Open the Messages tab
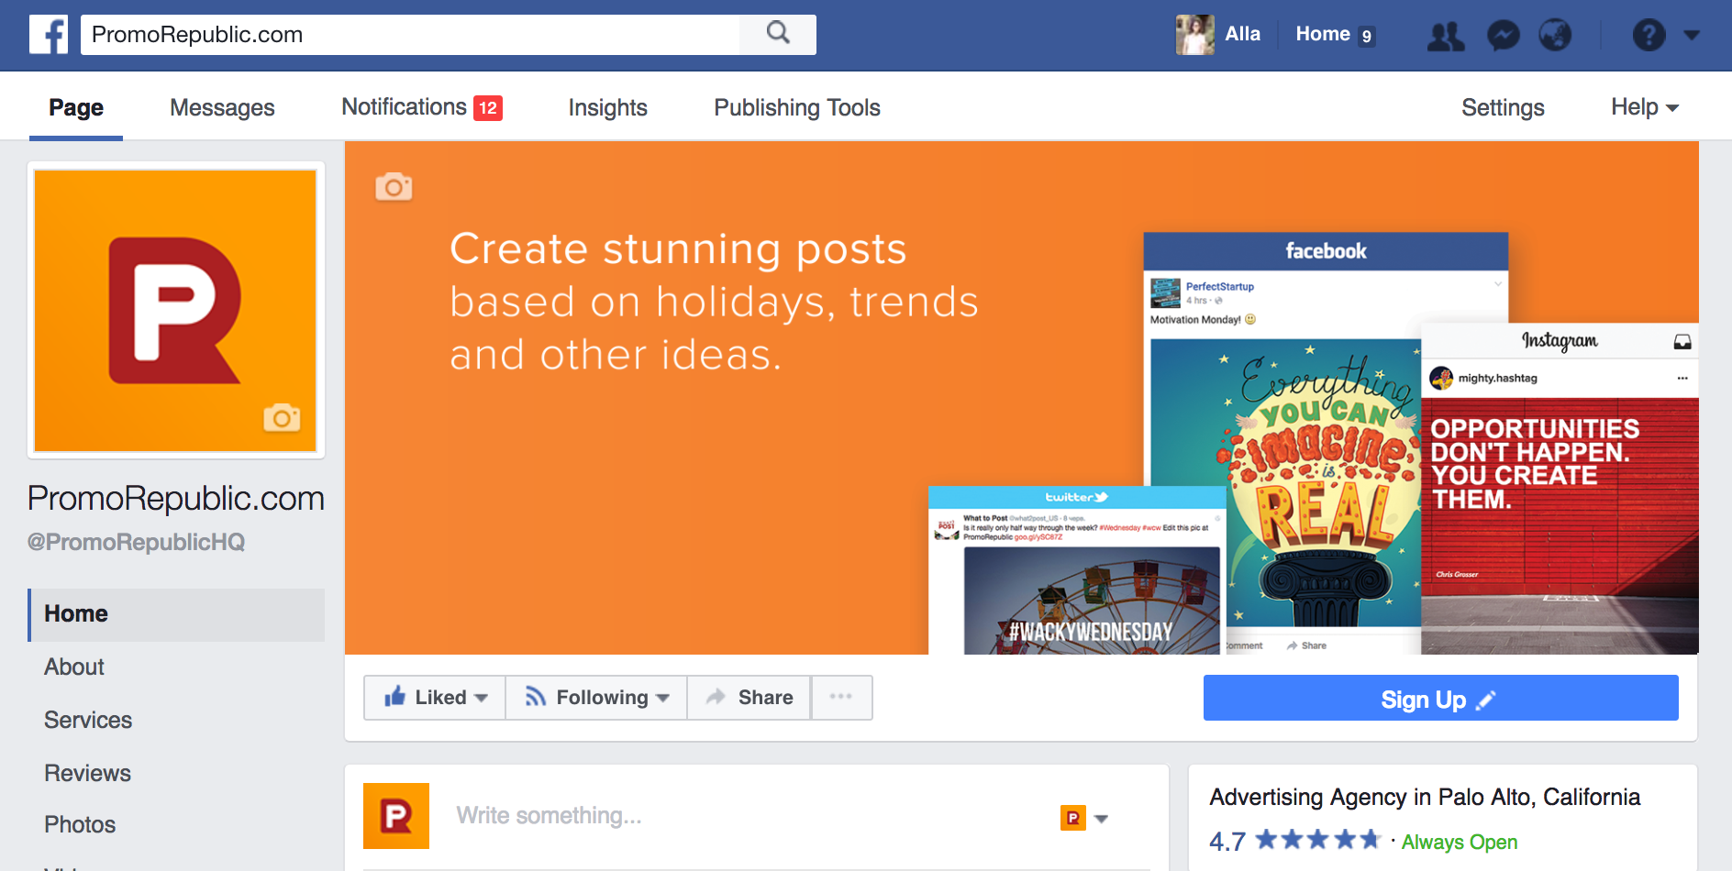This screenshot has height=871, width=1732. [x=222, y=107]
